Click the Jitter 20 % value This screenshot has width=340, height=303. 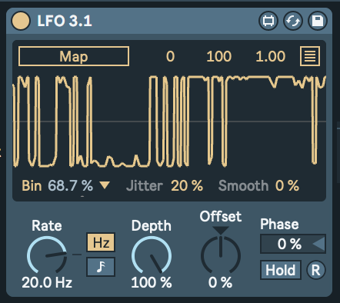pyautogui.click(x=187, y=185)
